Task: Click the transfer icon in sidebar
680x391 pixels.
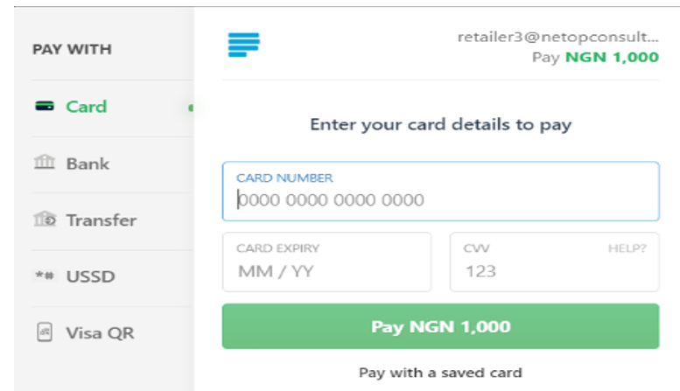Action: (x=45, y=219)
